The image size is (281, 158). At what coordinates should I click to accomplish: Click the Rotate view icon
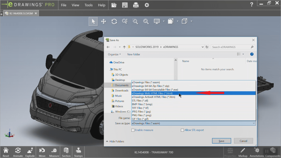[x=114, y=21]
